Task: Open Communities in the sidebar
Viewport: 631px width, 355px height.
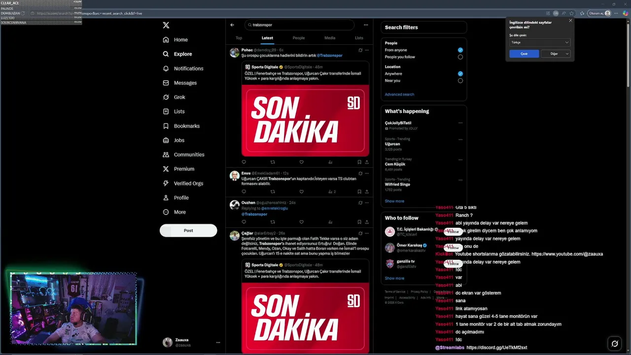Action: click(183, 155)
